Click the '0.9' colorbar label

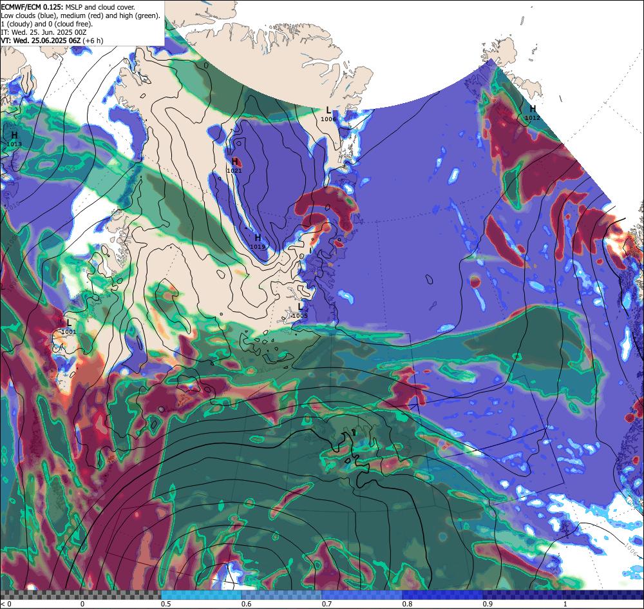click(488, 604)
